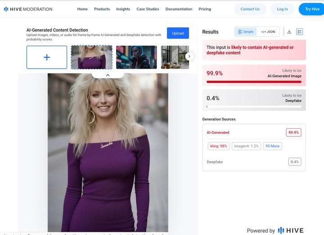Go to Case Studies page
This screenshot has height=235, width=324.
tap(148, 9)
